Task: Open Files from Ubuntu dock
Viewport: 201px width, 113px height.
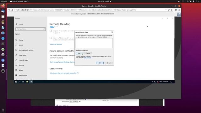Action: [3, 17]
